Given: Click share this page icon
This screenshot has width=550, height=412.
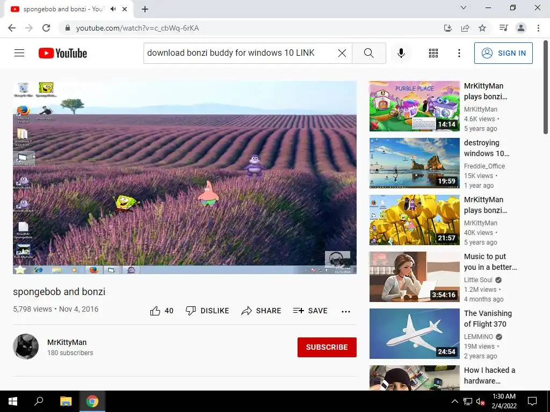Looking at the screenshot, I should [x=465, y=28].
